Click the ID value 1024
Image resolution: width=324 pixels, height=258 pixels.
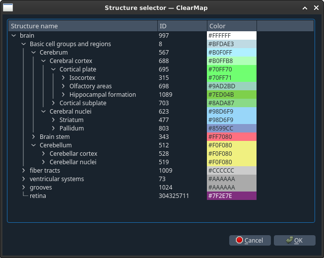166,188
